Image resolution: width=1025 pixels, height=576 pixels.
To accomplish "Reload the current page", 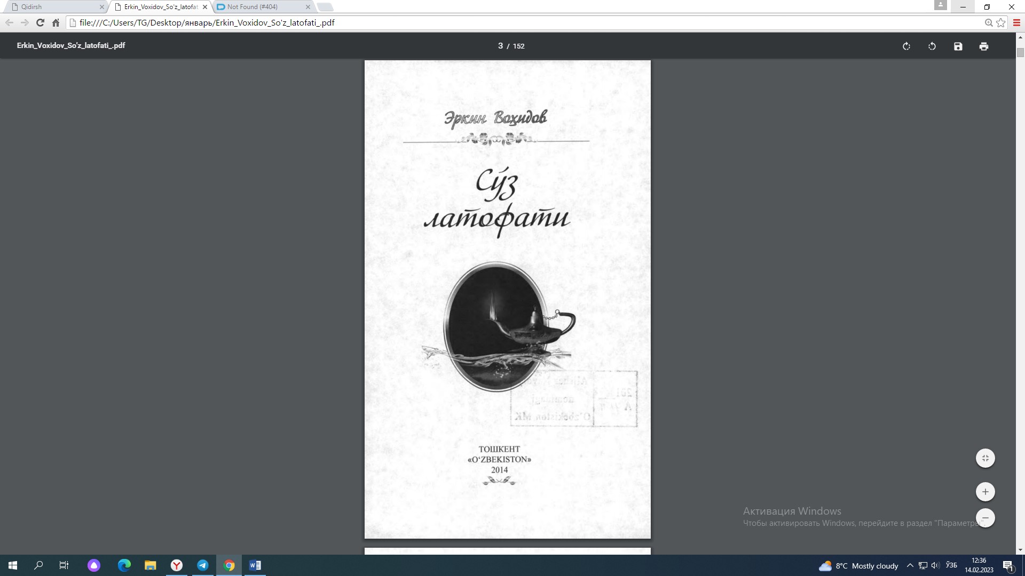I will [40, 23].
